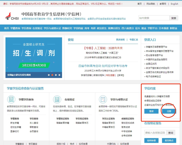Click the 学历与成绩认证 certificate icon
The width and height of the screenshot is (182, 145).
click(x=103, y=99)
